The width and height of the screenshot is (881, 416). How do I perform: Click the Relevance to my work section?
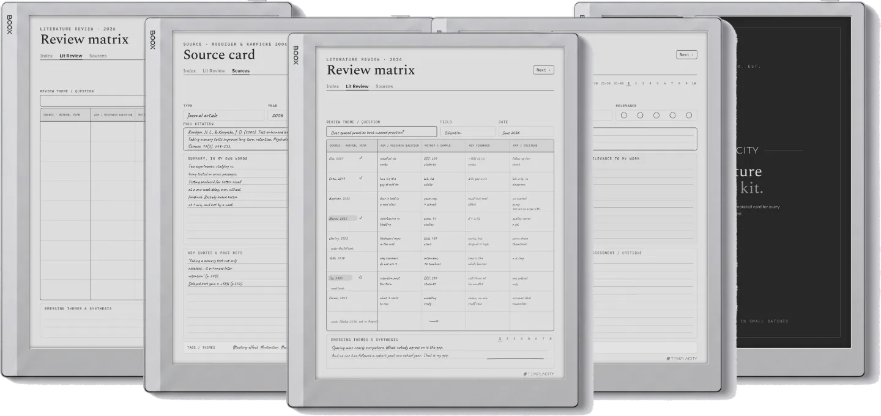[x=644, y=199]
